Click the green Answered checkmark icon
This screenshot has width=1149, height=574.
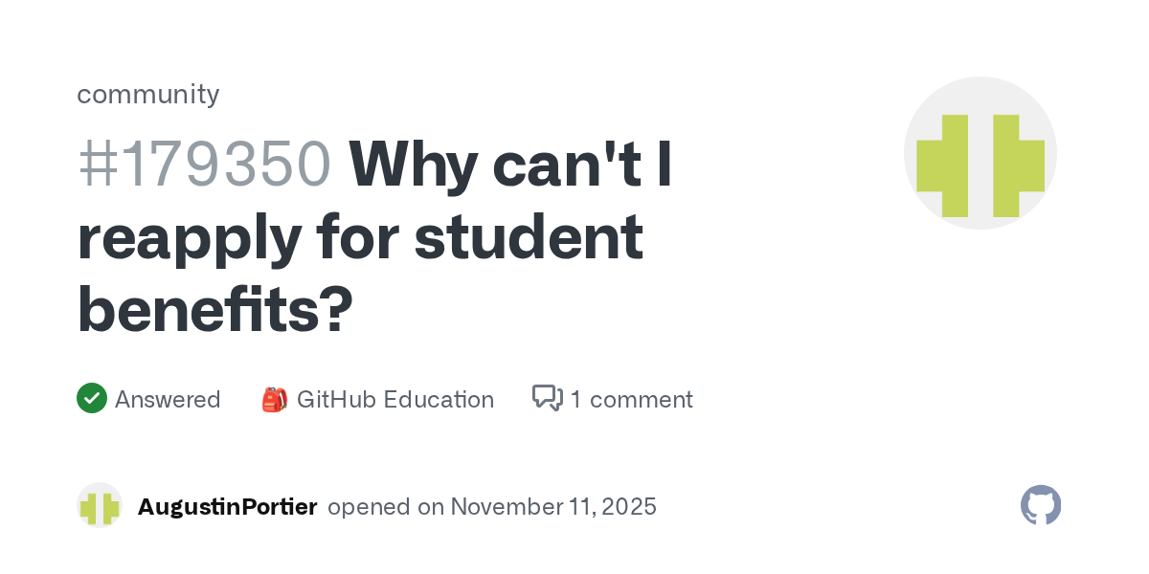click(x=92, y=399)
